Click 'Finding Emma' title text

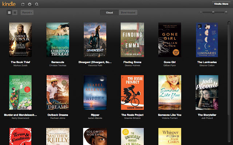[x=132, y=62]
